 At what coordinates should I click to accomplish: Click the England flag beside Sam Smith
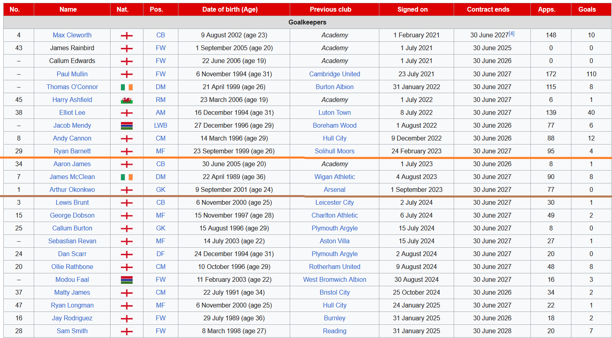point(127,331)
